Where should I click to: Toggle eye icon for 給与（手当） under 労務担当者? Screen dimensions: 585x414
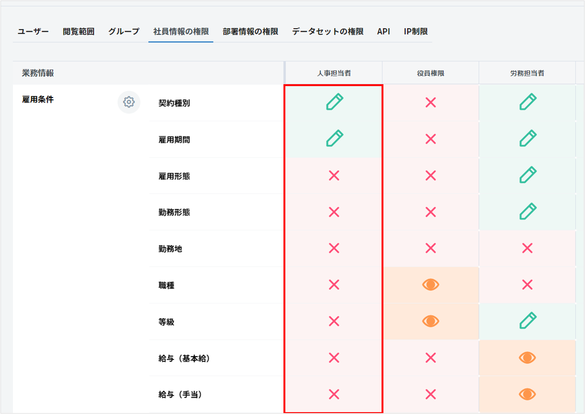[527, 394]
